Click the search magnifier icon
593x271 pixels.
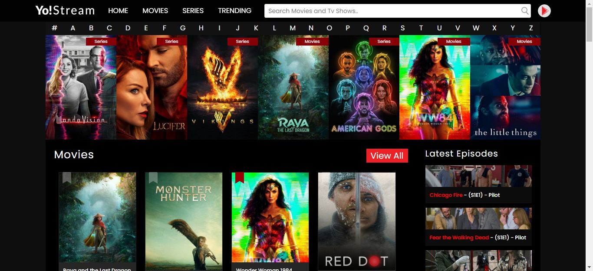[525, 11]
